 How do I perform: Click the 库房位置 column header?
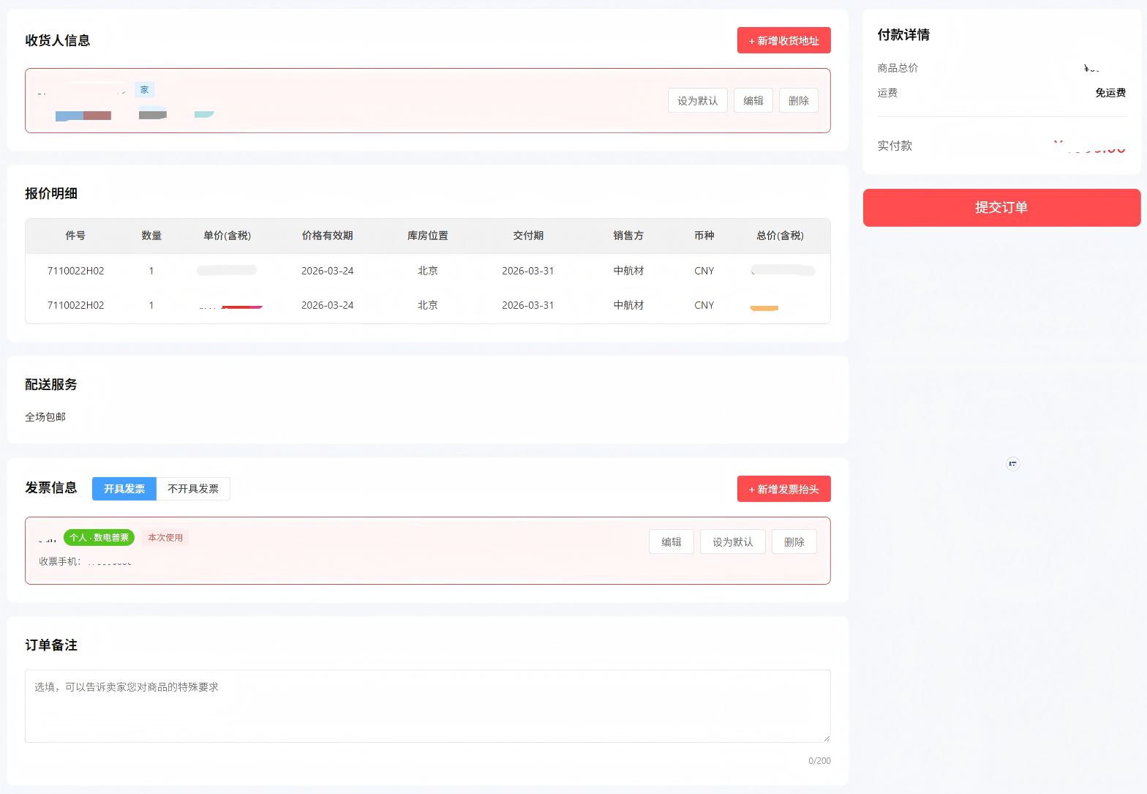coord(427,236)
